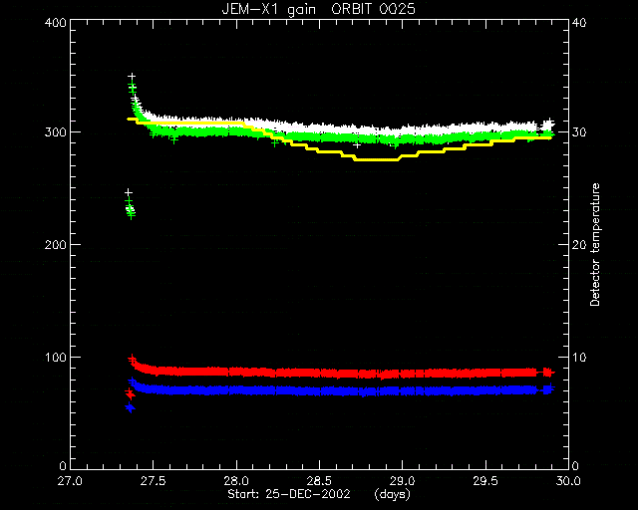Click the left axis label 100
638x510 pixels.
tap(56, 358)
